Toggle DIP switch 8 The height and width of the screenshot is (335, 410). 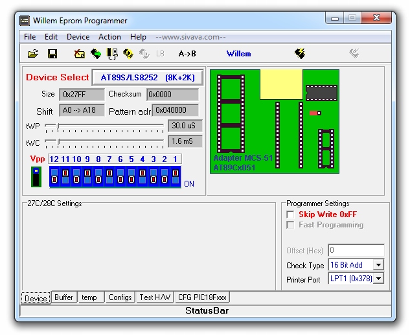point(98,176)
